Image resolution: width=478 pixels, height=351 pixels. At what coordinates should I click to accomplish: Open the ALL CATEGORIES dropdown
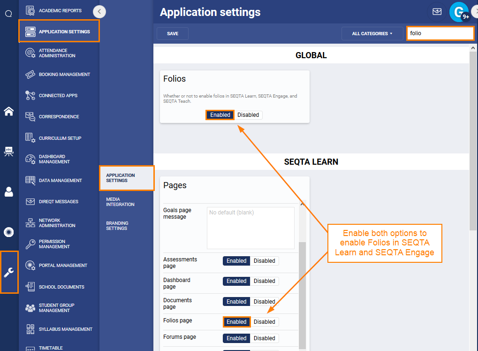372,33
